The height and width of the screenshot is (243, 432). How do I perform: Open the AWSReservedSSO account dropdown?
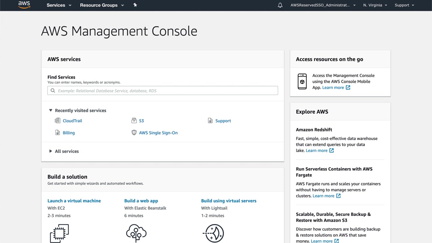[x=323, y=5]
